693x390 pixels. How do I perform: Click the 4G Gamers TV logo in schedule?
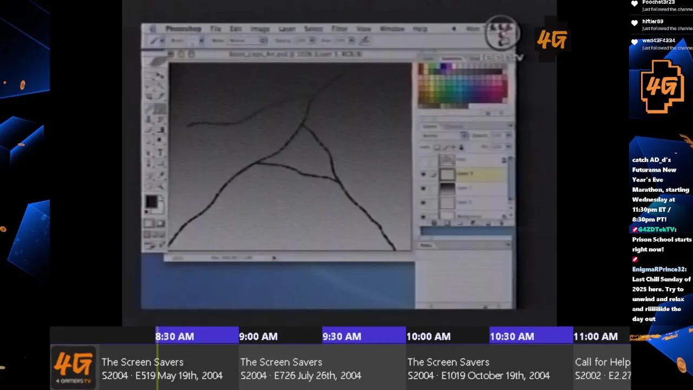74,368
